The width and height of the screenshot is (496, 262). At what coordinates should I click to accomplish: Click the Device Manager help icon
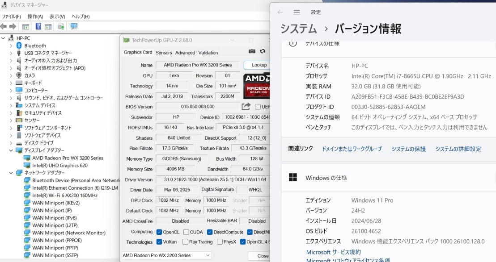(x=38, y=26)
